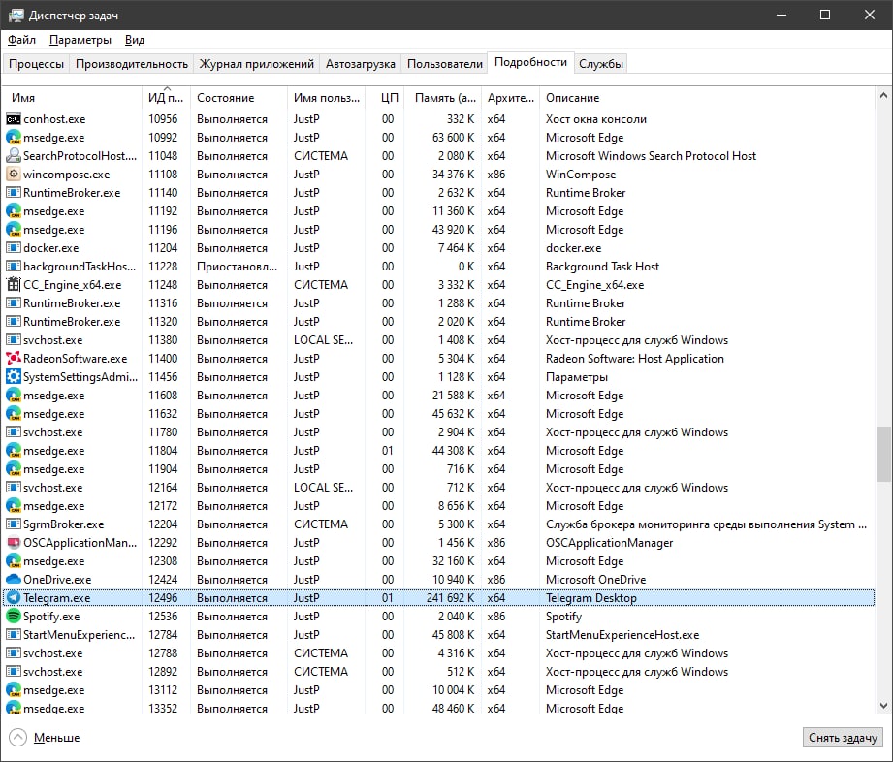Select LOCAL SE... user for PID 12164
Image resolution: width=893 pixels, height=762 pixels.
pyautogui.click(x=323, y=488)
